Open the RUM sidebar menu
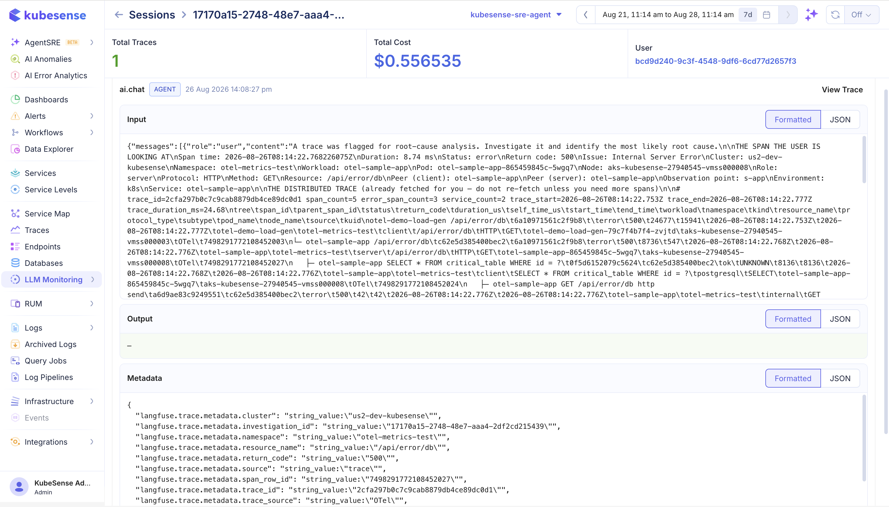Image resolution: width=889 pixels, height=507 pixels. pos(52,304)
